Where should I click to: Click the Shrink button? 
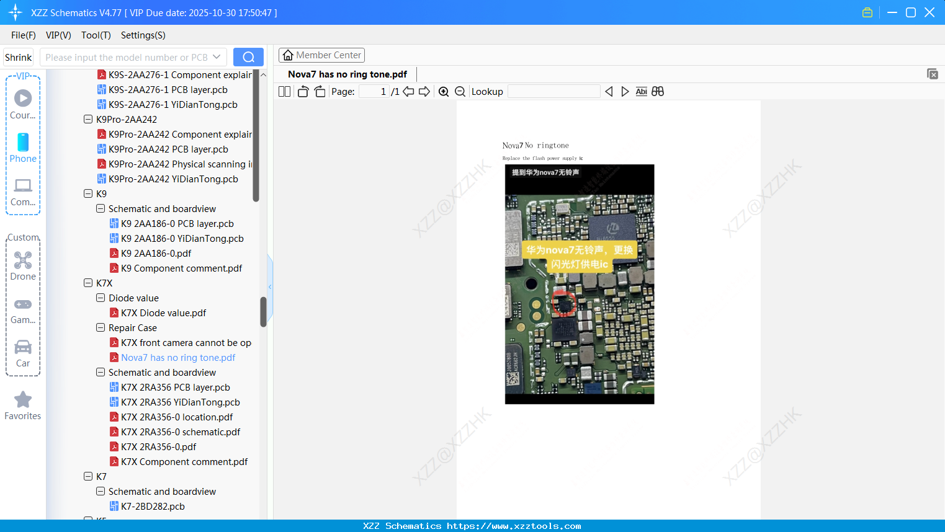click(x=19, y=57)
